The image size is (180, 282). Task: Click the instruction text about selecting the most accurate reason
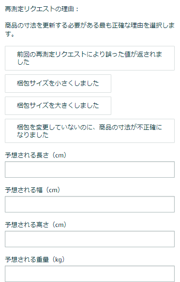tap(90, 29)
